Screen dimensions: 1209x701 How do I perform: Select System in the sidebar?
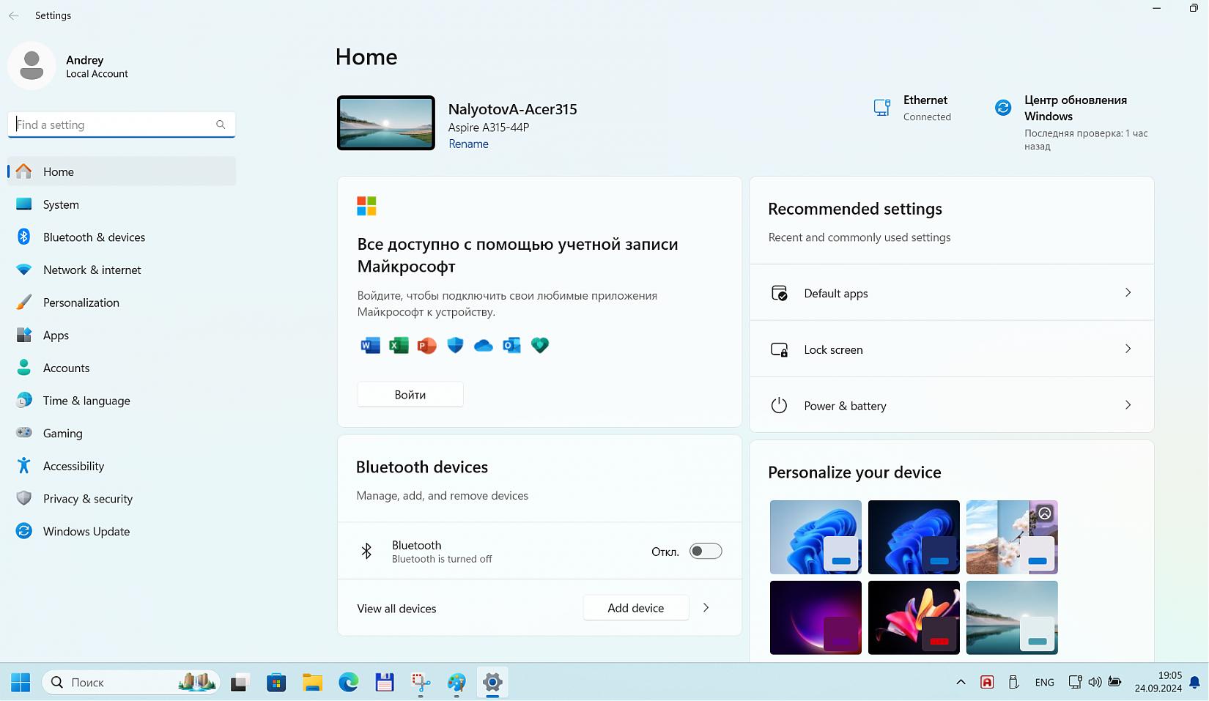point(122,204)
